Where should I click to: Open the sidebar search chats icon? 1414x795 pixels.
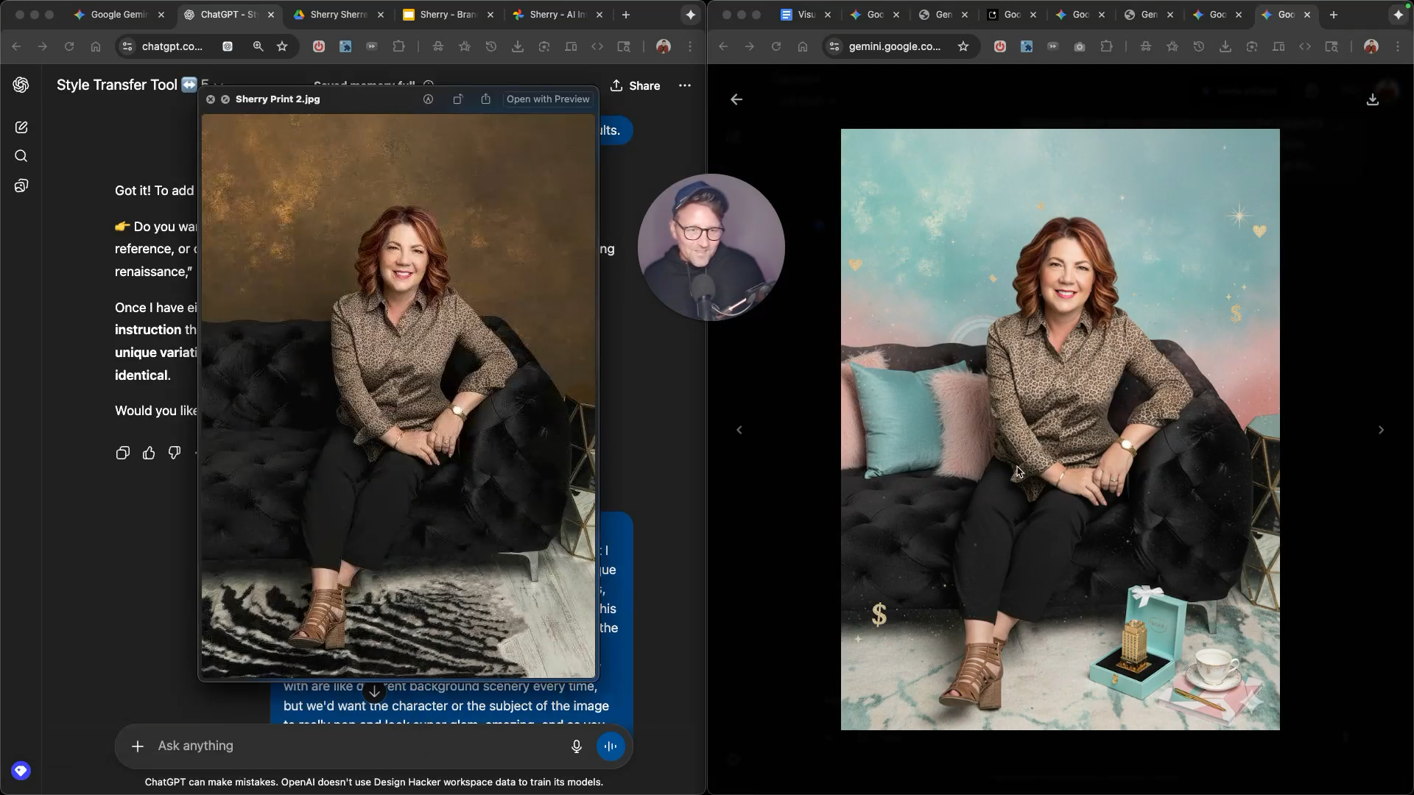(x=21, y=156)
